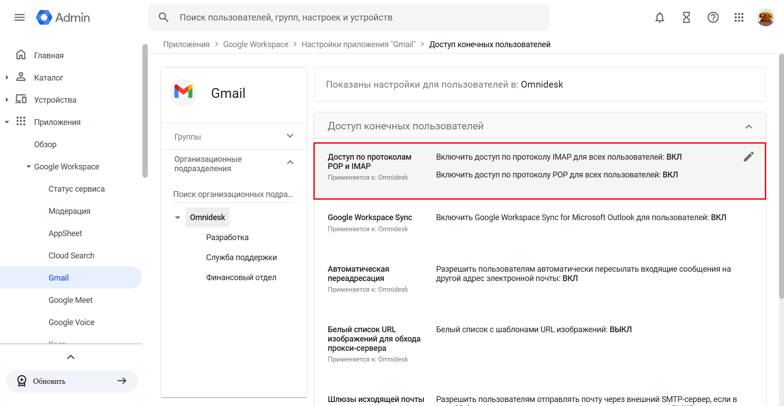The image size is (784, 406).
Task: Go to Google Workspace breadcrumb link
Action: [x=256, y=44]
